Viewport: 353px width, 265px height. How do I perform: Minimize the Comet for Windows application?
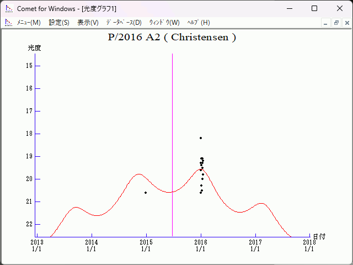[x=289, y=8]
